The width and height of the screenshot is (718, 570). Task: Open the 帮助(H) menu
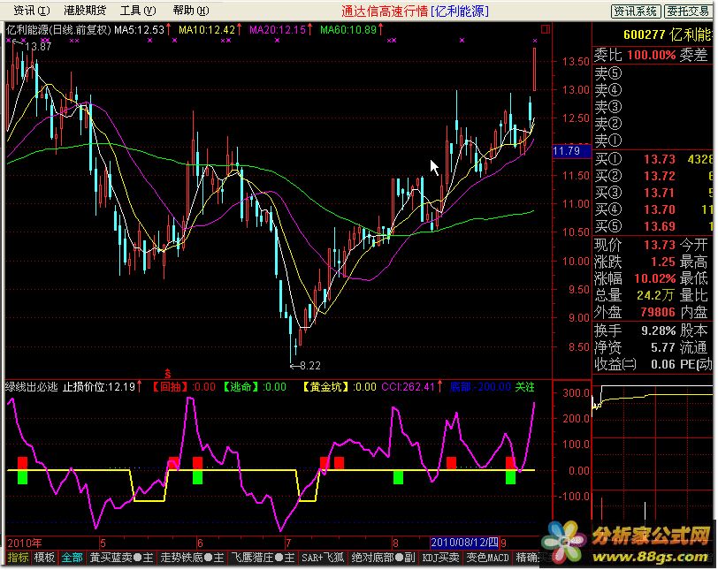(x=191, y=10)
